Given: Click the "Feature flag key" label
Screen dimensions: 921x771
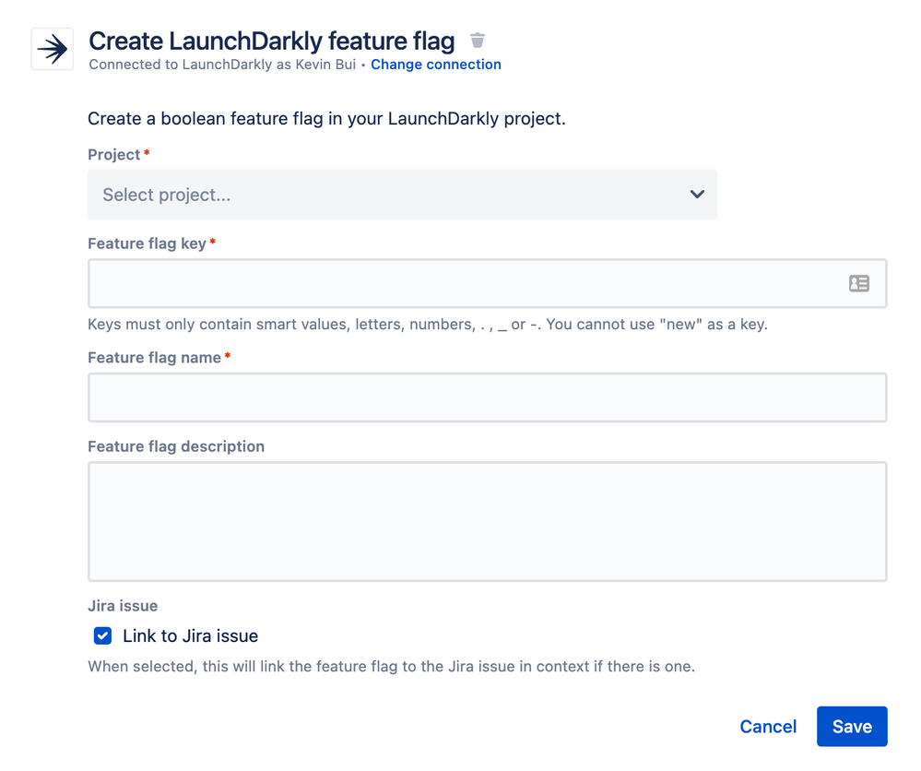Looking at the screenshot, I should point(147,243).
